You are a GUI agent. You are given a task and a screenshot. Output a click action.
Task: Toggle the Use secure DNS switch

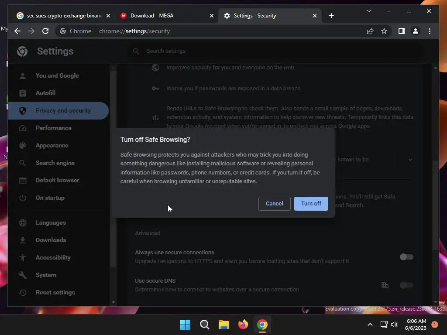click(x=406, y=285)
